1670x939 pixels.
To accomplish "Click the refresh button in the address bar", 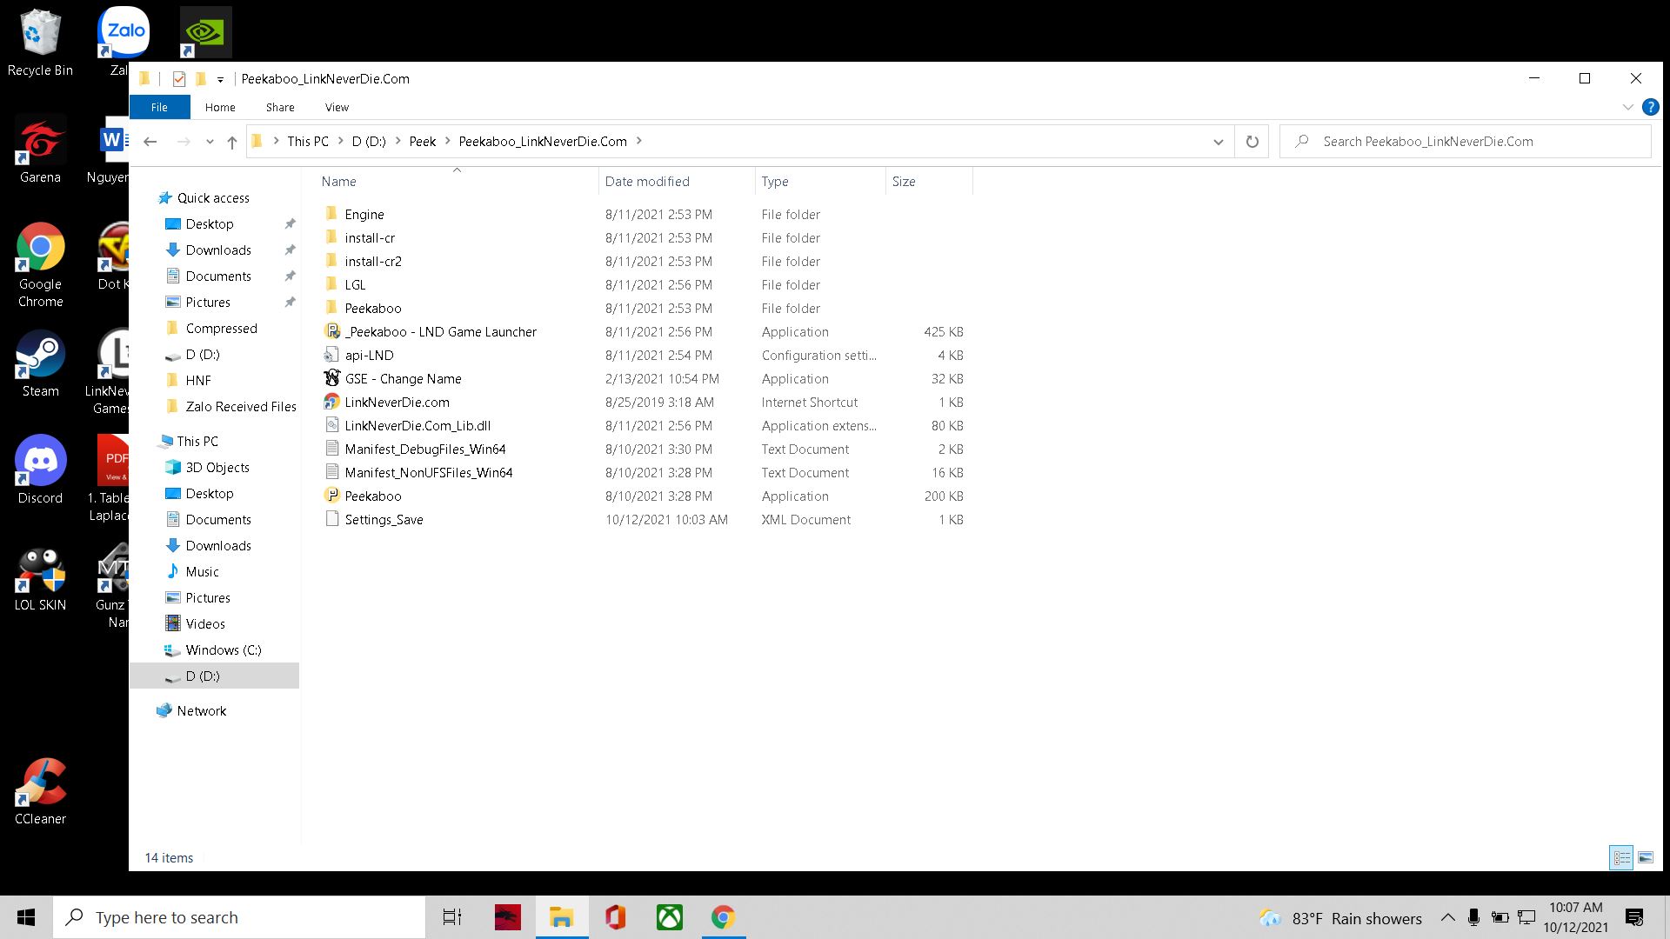I will pyautogui.click(x=1252, y=142).
